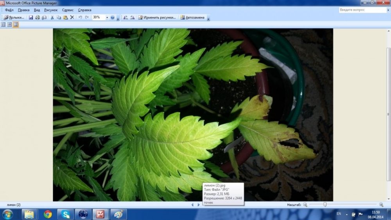Rotate picture left using toolbar icon
This screenshot has width=391, height=220.
click(x=126, y=18)
